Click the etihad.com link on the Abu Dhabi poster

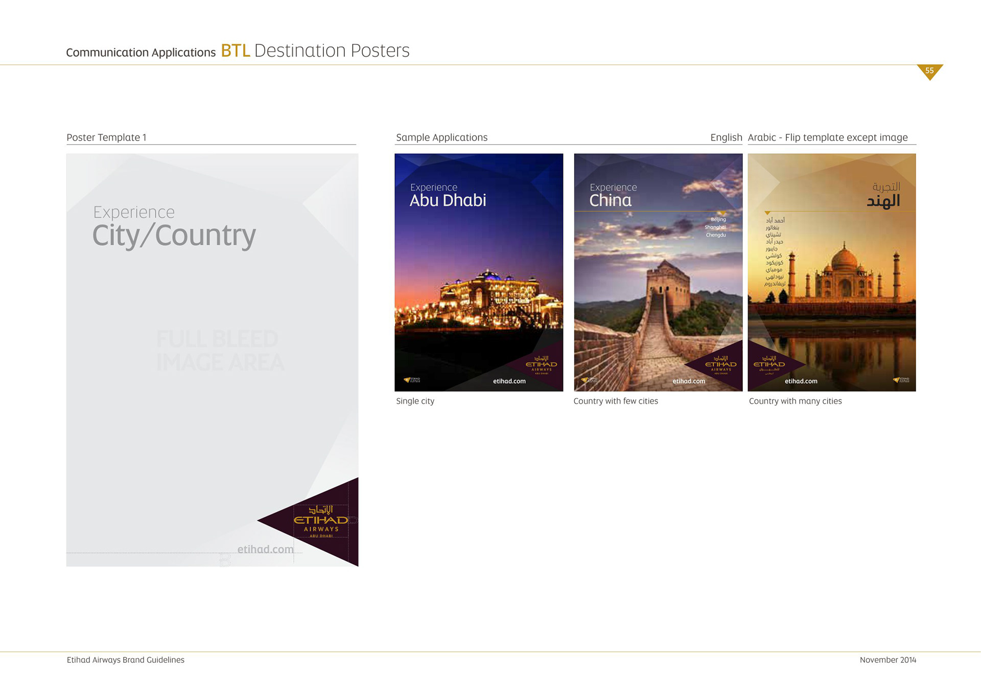[509, 381]
